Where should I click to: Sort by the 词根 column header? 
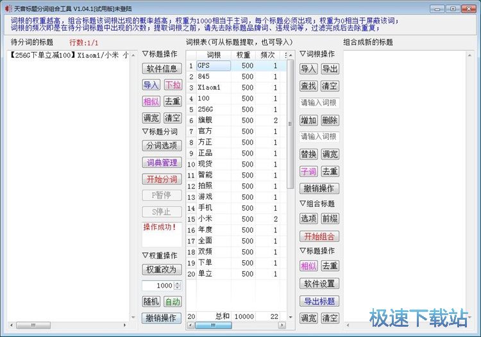click(214, 55)
